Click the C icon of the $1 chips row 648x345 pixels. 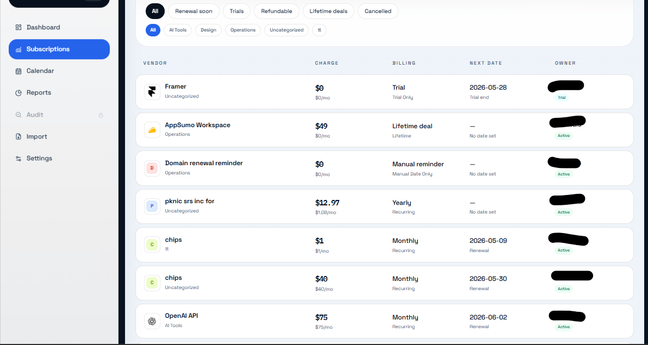[152, 244]
